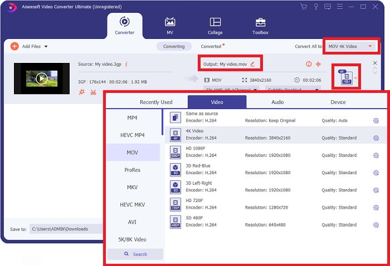Switch to the Collage tab
This screenshot has width=390, height=266.
215,26
